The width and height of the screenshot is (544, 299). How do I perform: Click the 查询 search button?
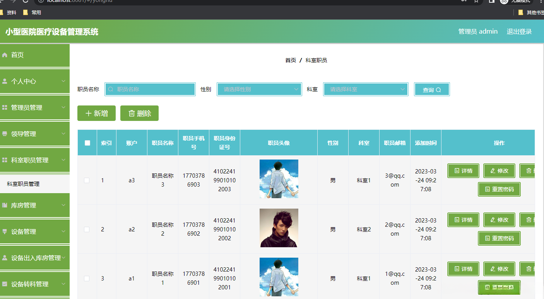pyautogui.click(x=432, y=90)
